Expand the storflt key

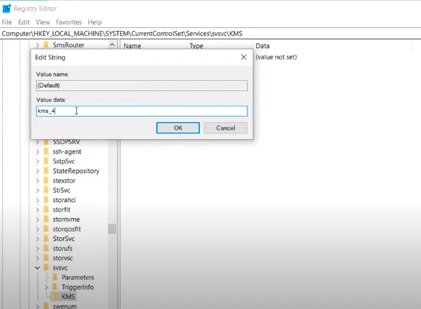coord(37,209)
